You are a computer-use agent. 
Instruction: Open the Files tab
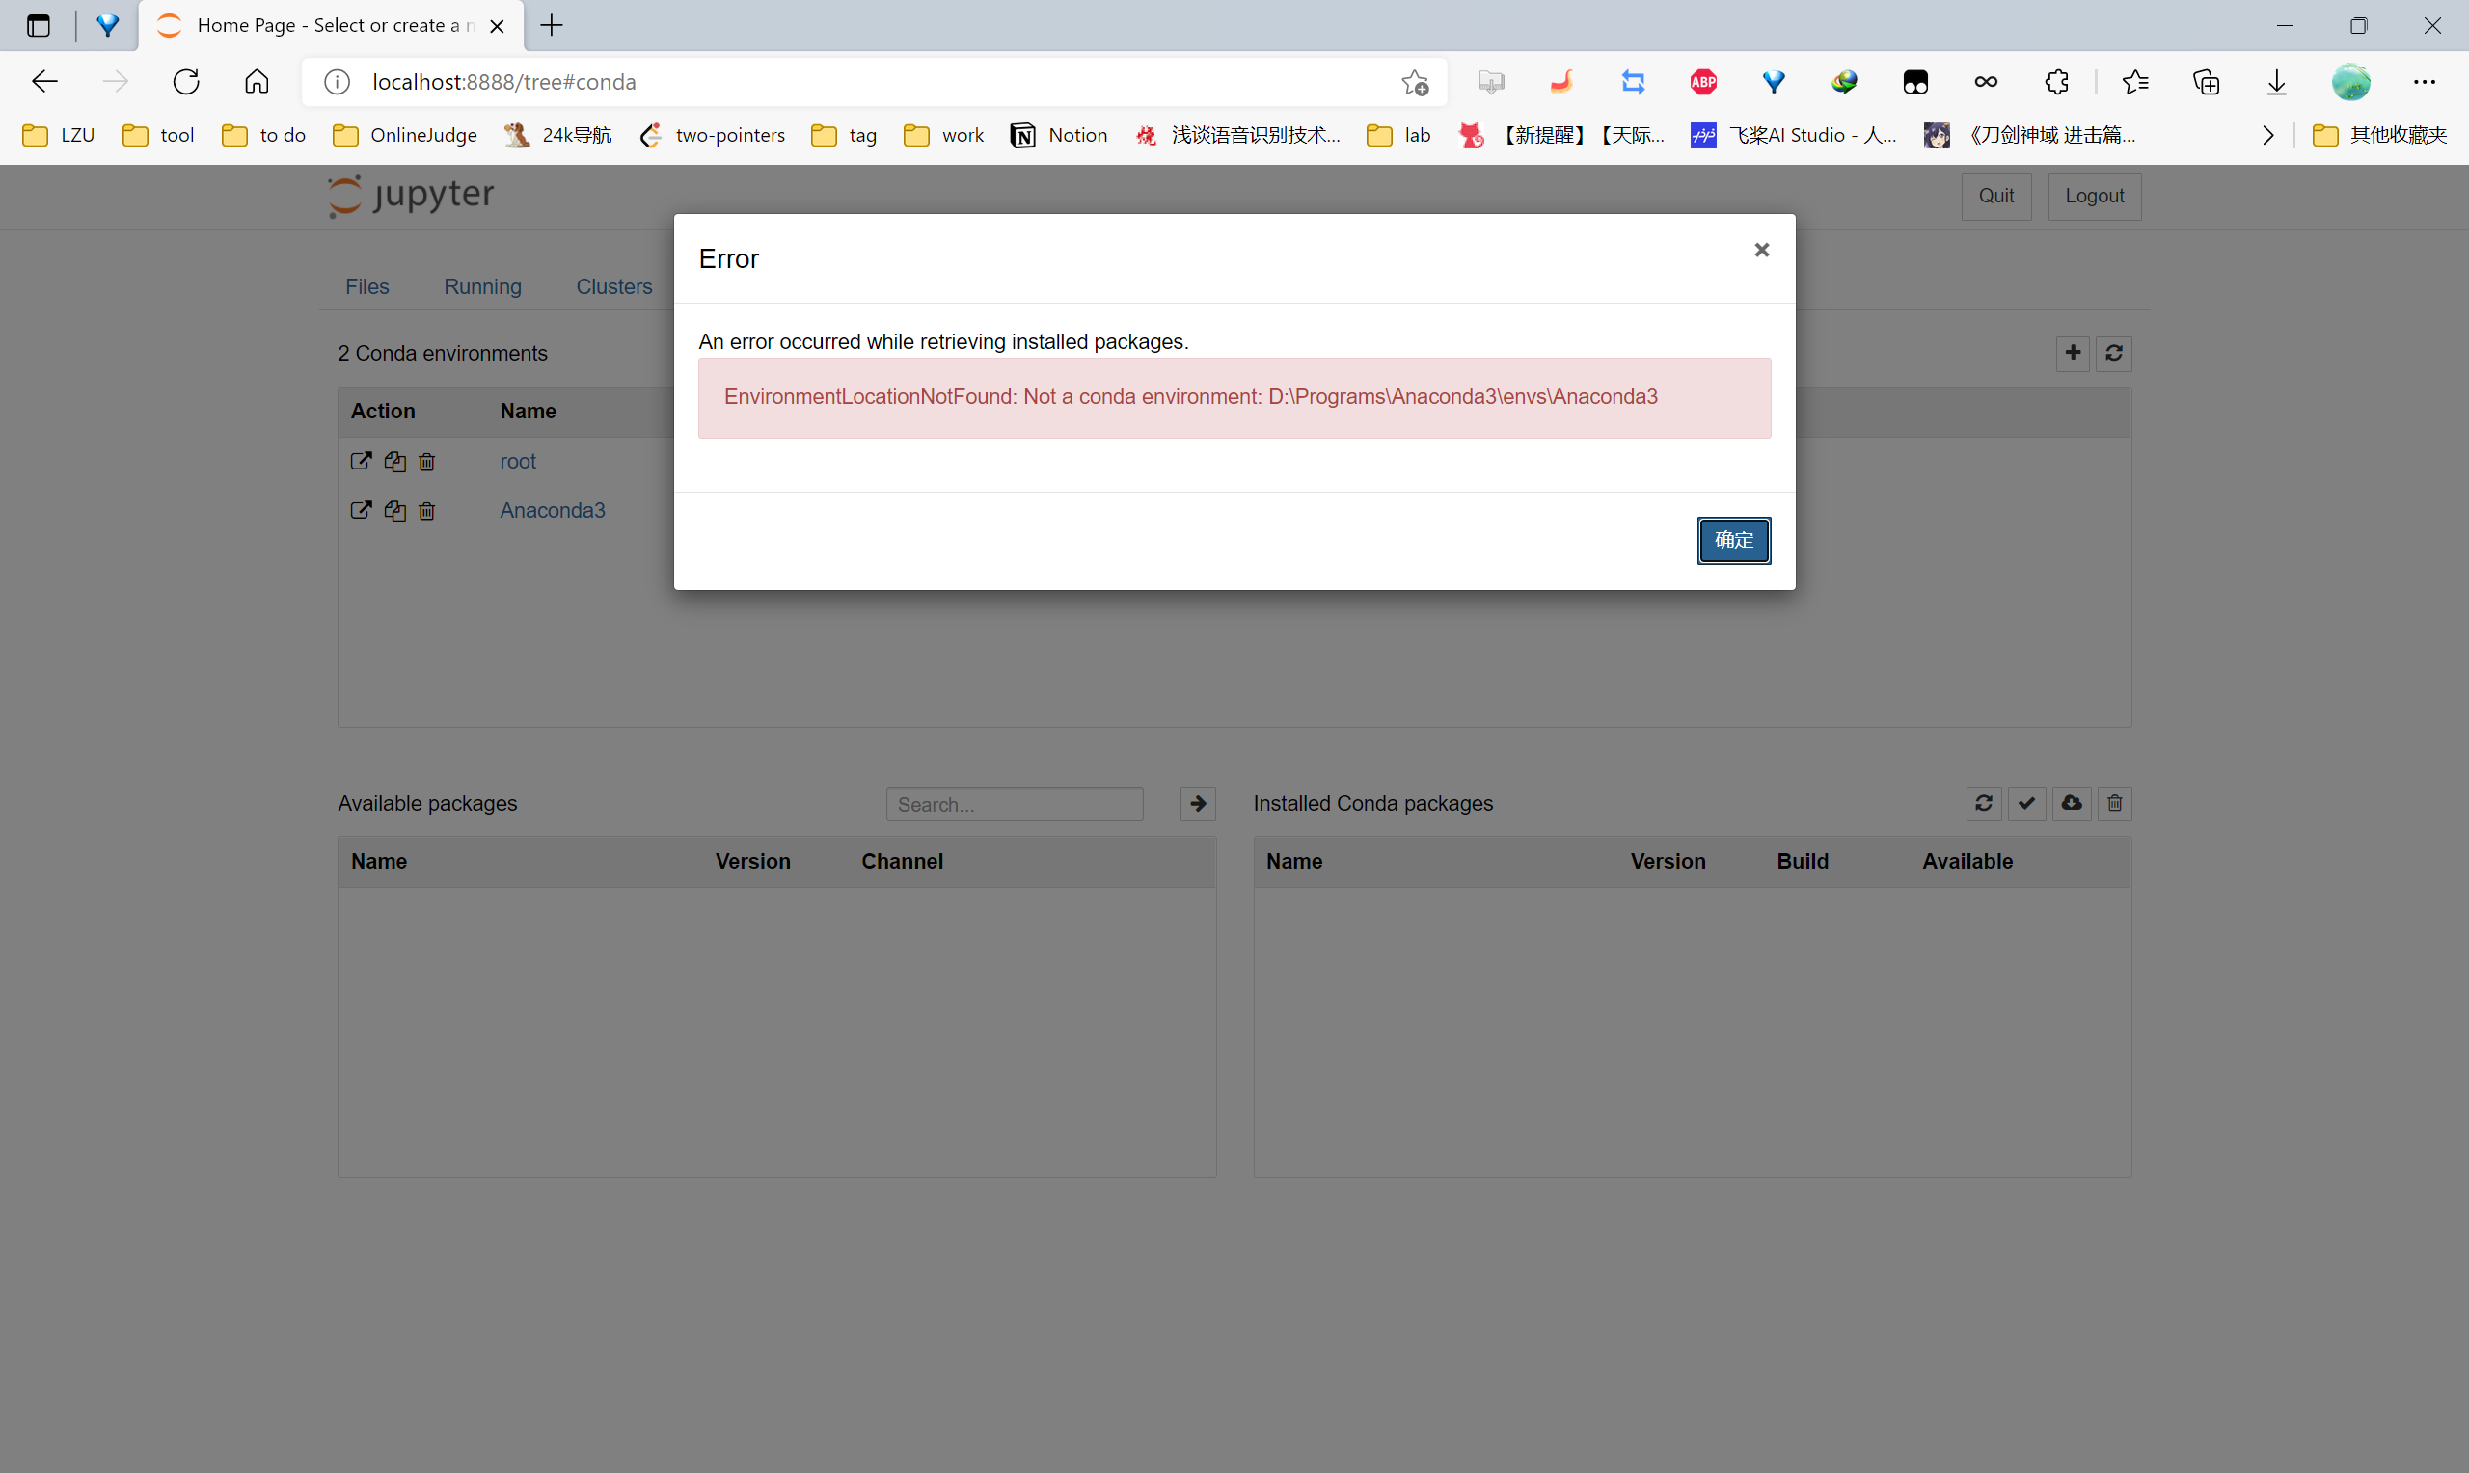[x=366, y=287]
